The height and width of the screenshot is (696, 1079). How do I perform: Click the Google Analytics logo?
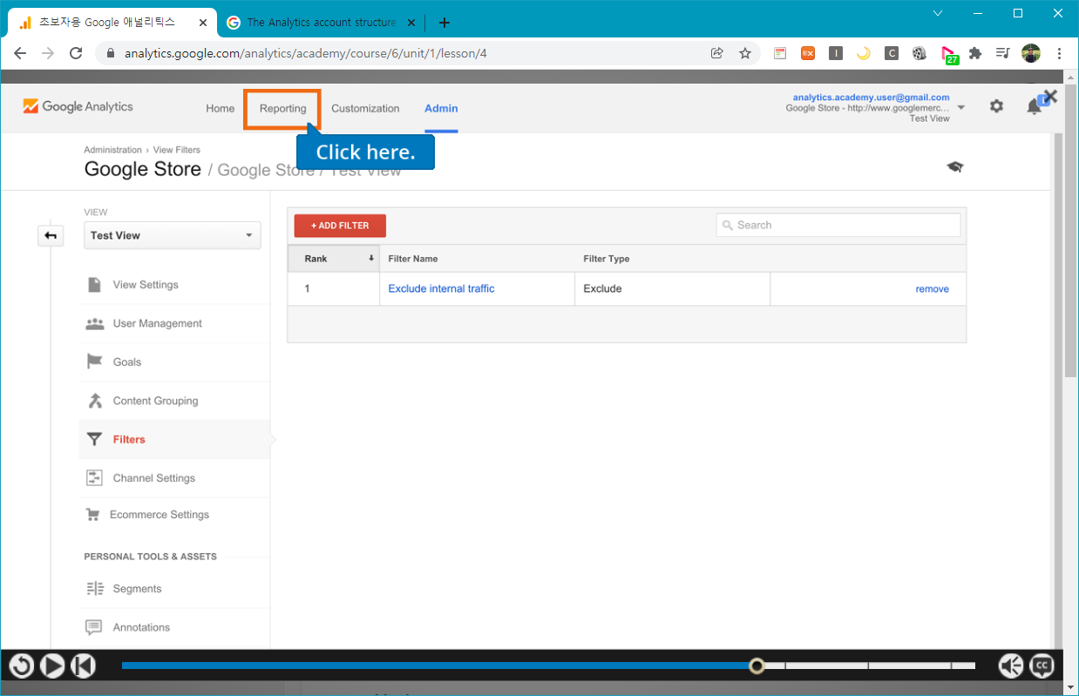click(78, 106)
